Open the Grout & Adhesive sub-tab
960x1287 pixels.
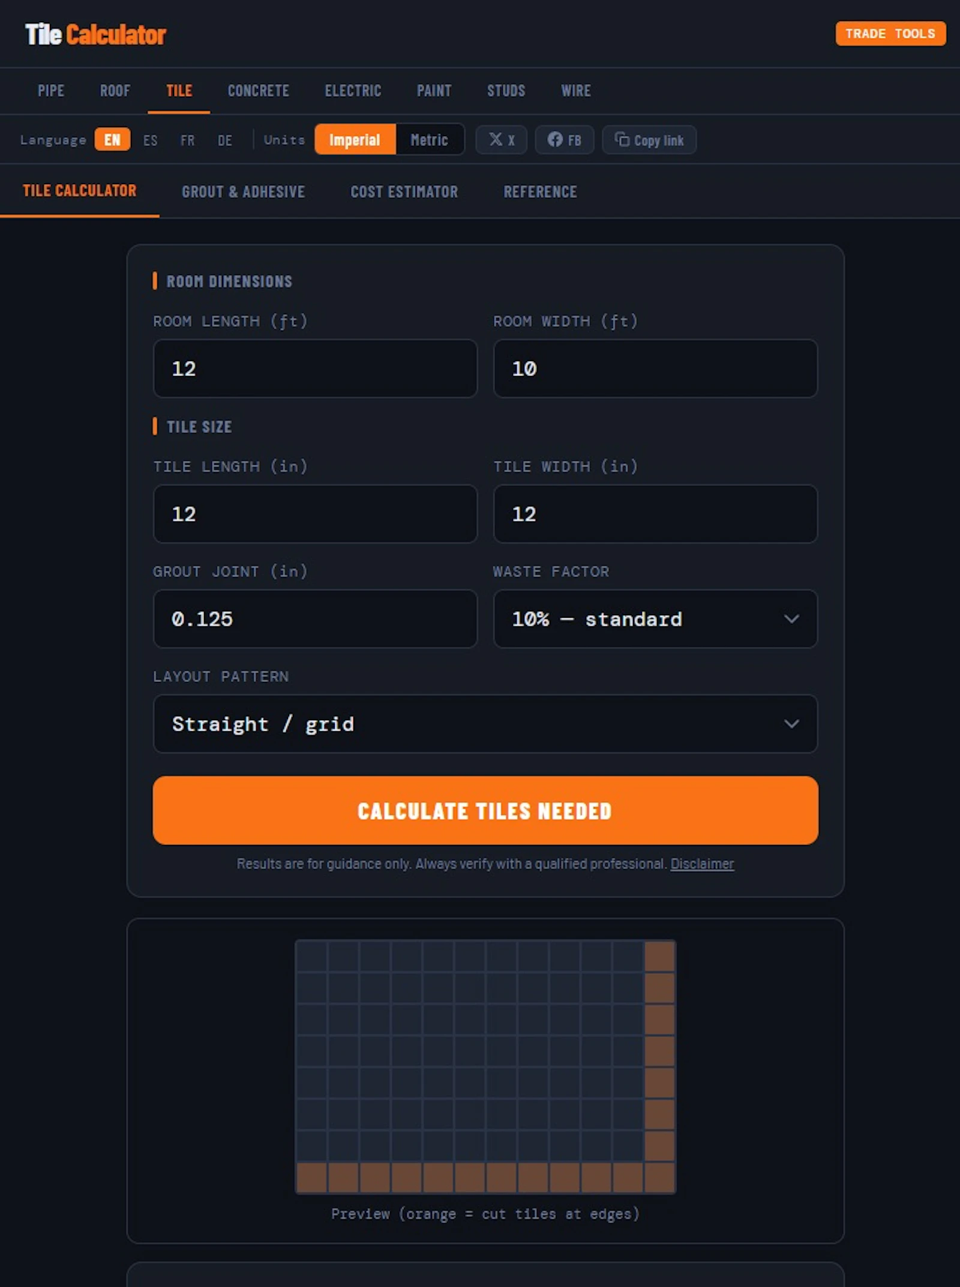(243, 192)
